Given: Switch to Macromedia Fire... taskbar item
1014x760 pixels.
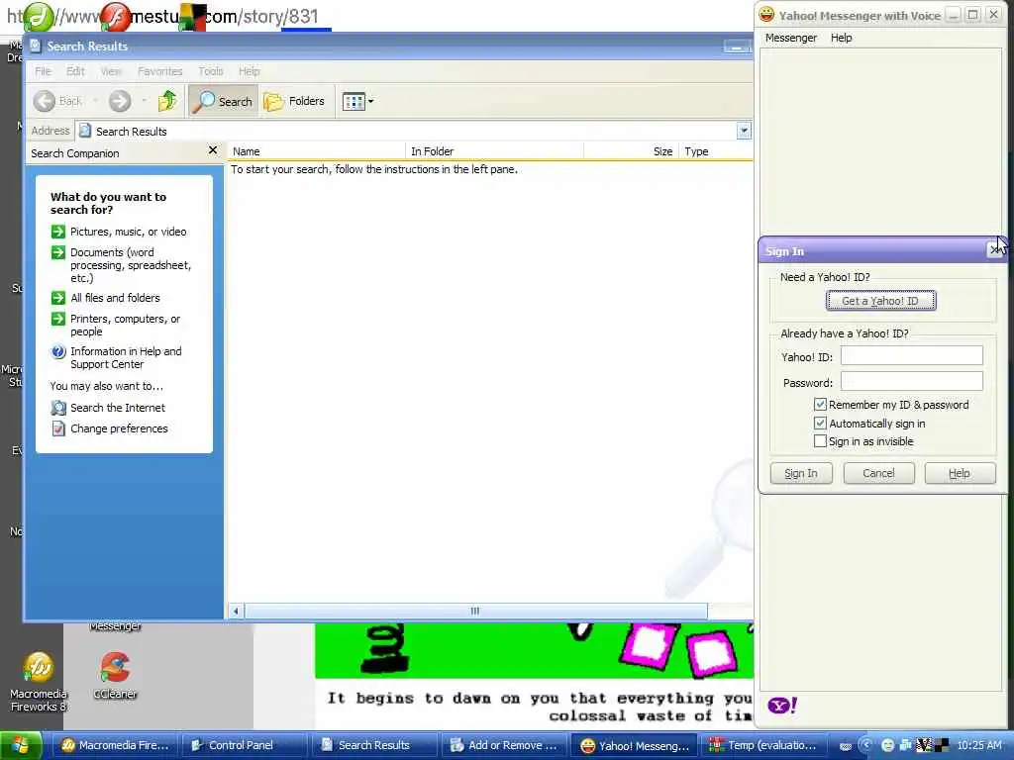Looking at the screenshot, I should pyautogui.click(x=114, y=746).
